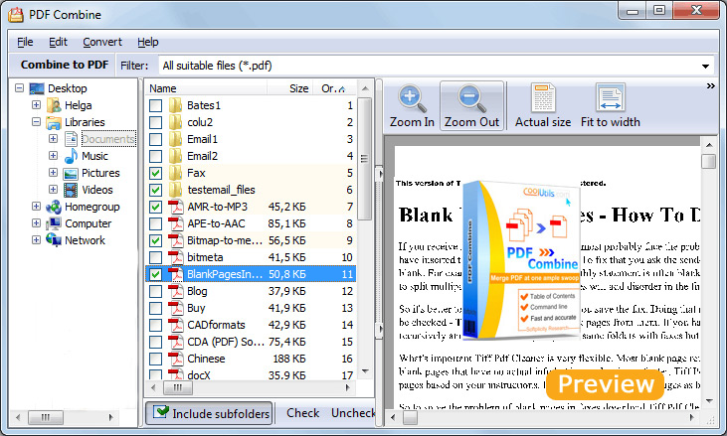The image size is (727, 436).
Task: Click the colu2 folder icon
Action: 175,122
